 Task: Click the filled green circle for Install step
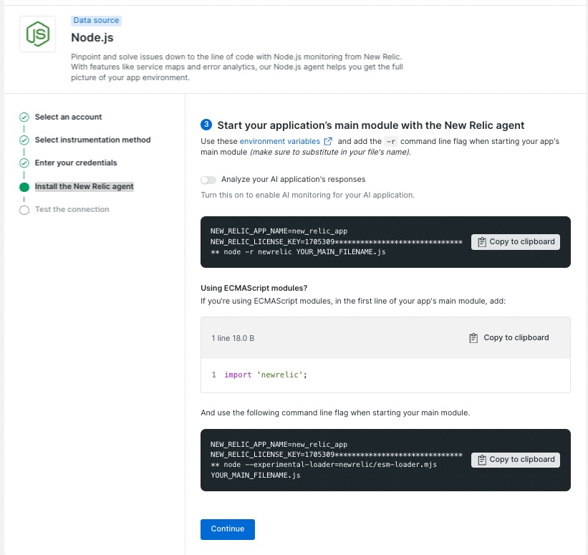(24, 187)
